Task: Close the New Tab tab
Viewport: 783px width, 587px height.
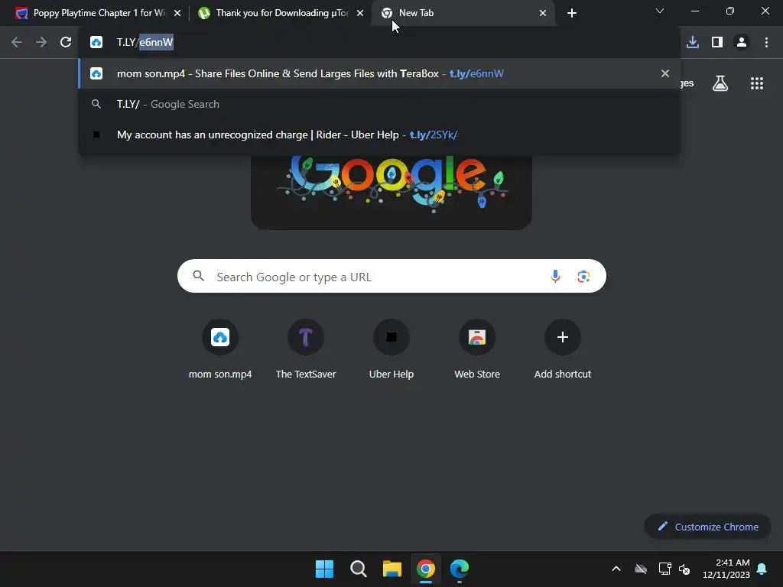Action: (x=543, y=13)
